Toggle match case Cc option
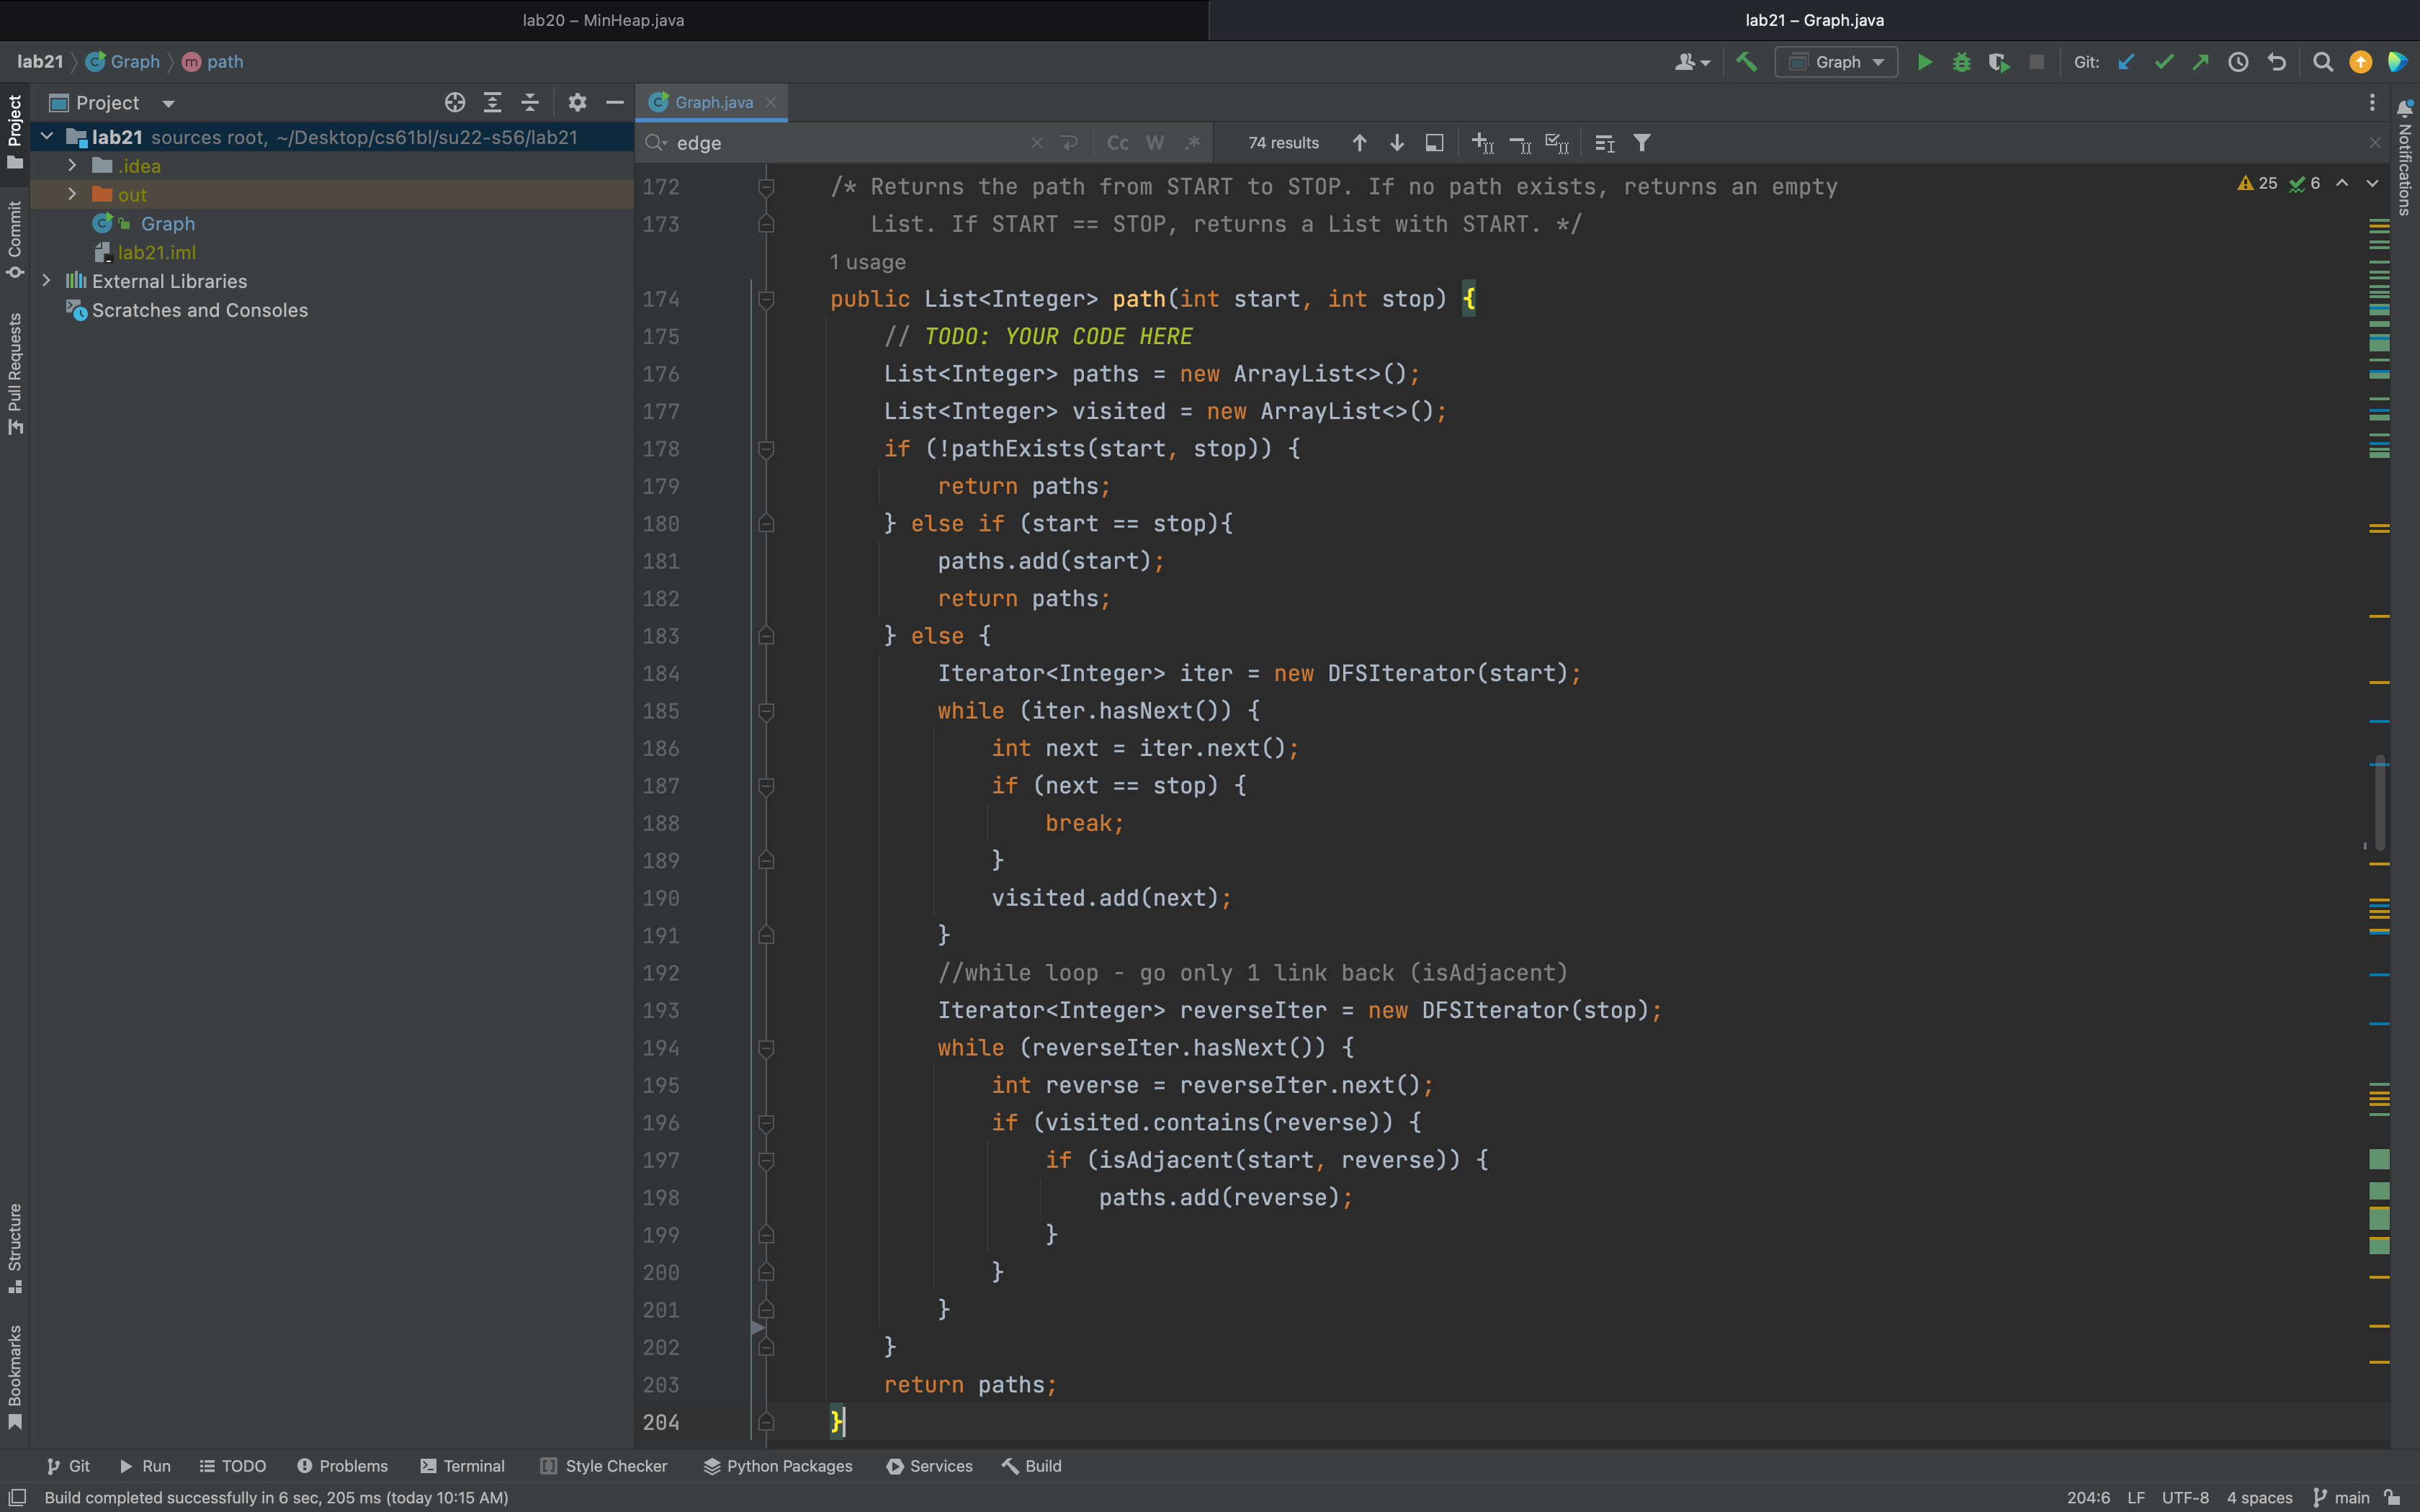This screenshot has width=2420, height=1512. tap(1118, 143)
